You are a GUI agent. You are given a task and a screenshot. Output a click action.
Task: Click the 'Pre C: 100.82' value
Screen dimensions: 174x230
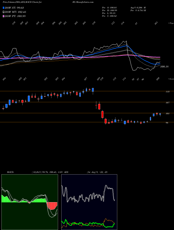coord(109,16)
